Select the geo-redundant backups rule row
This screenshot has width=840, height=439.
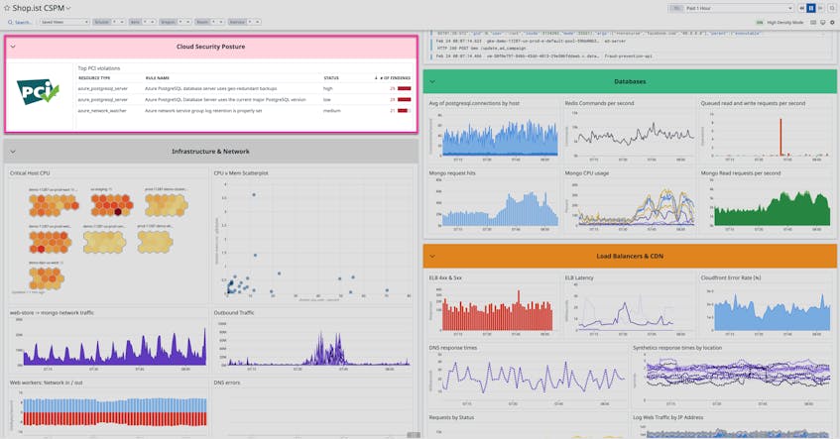tap(245, 88)
